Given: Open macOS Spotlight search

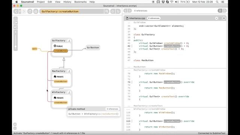Looking at the screenshot, I should pos(217,2).
